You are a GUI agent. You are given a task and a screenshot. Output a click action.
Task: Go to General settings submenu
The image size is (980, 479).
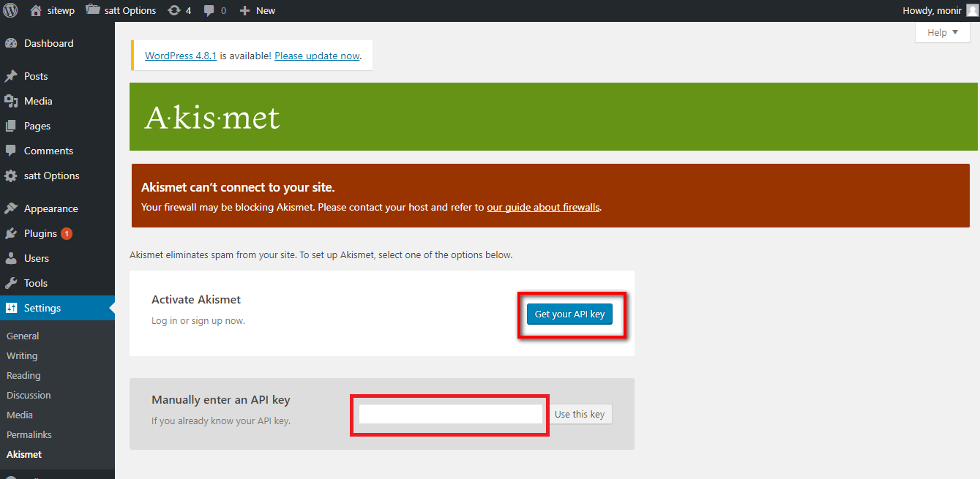(23, 336)
